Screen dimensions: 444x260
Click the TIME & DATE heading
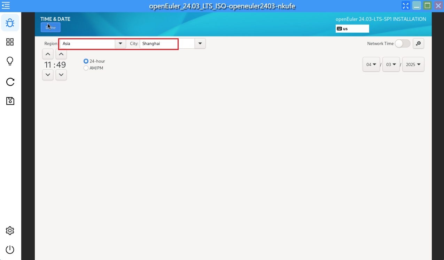pos(55,19)
